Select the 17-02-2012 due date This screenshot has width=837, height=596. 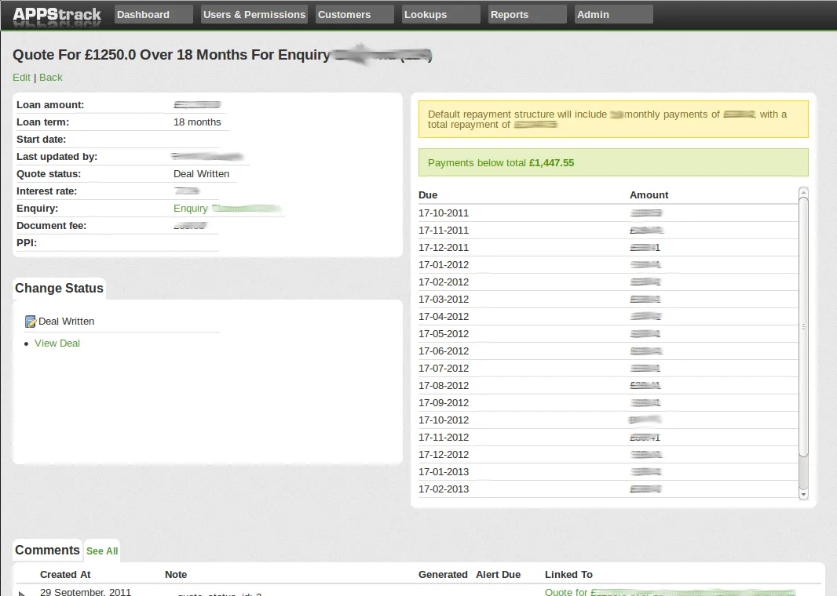click(x=444, y=282)
